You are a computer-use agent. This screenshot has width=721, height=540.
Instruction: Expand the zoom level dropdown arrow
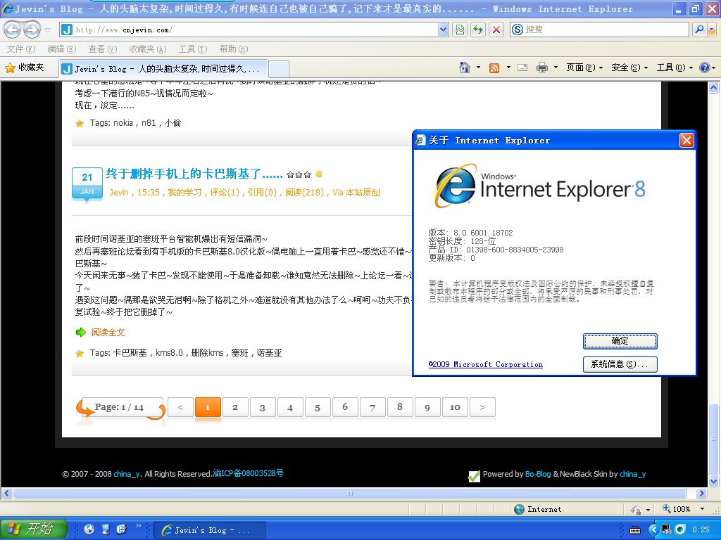coord(702,509)
